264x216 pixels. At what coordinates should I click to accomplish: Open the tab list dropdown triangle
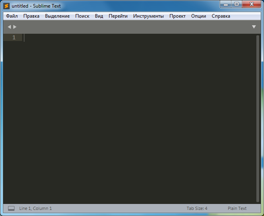(254, 27)
